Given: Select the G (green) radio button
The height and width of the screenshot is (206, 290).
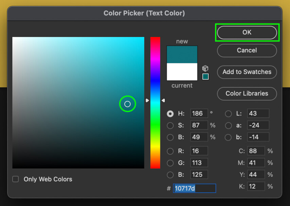Looking at the screenshot, I should [x=170, y=163].
